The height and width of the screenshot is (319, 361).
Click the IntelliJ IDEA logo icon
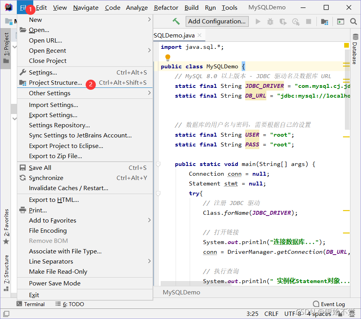coord(9,7)
